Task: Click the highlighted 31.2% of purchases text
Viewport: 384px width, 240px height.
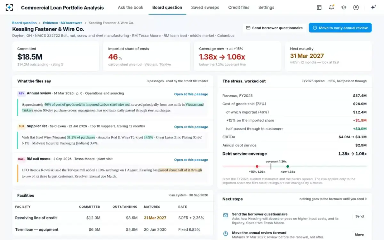Action: click(81, 137)
